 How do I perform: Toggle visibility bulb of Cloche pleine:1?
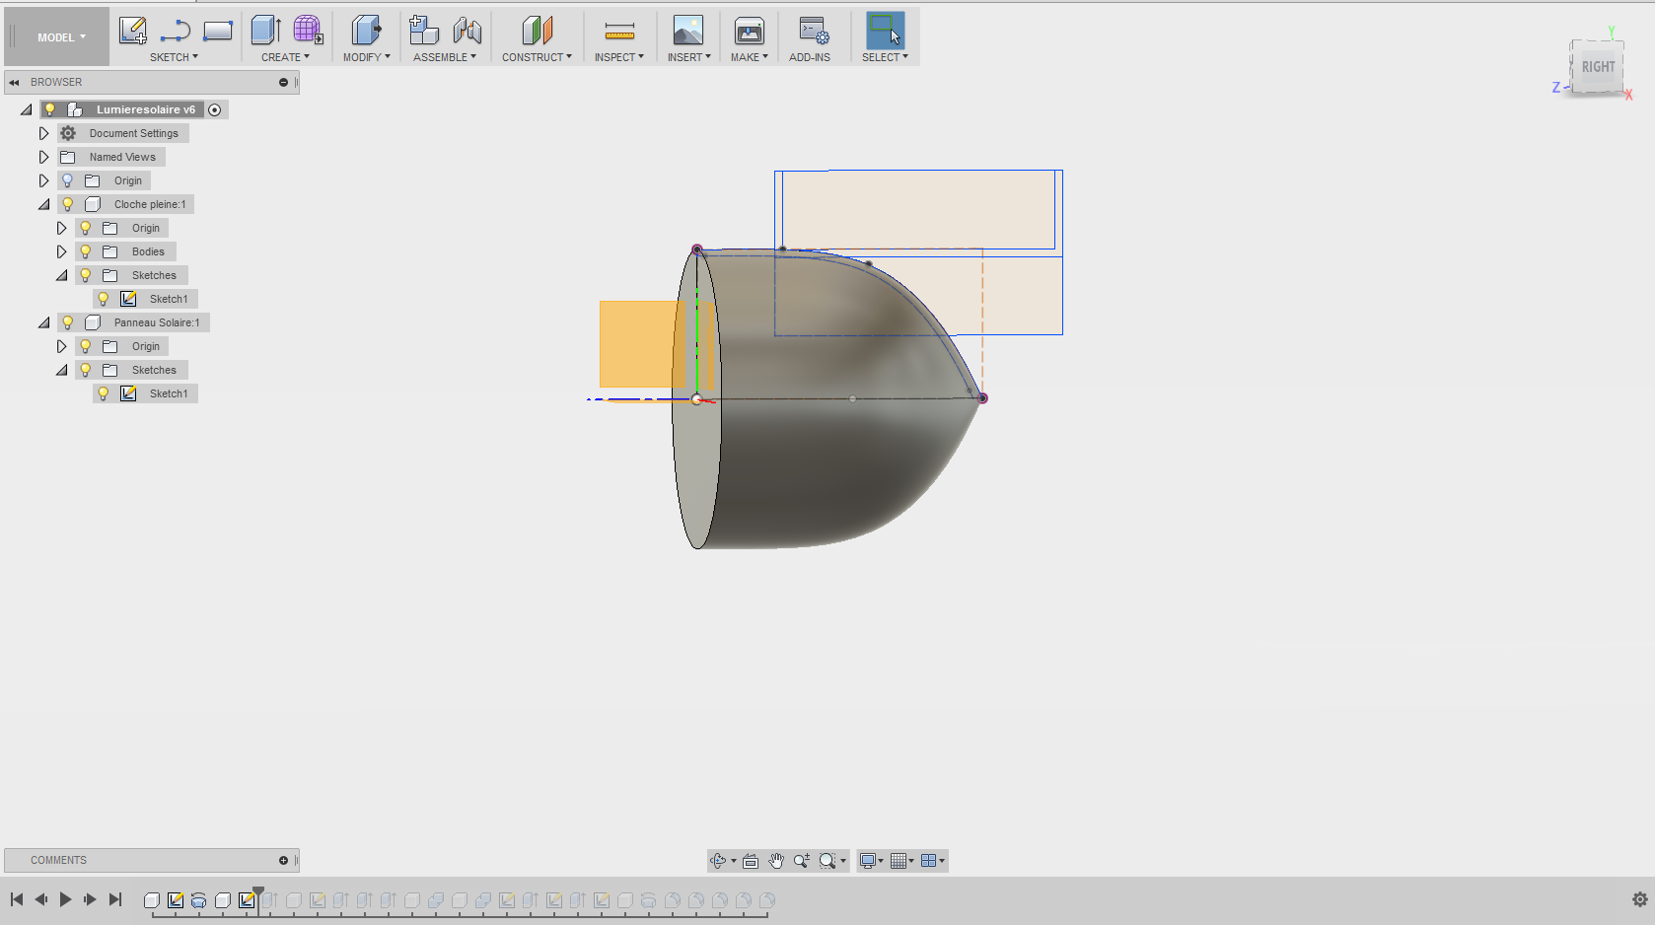[x=67, y=204]
